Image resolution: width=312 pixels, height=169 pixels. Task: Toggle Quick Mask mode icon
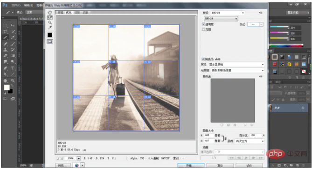5,99
